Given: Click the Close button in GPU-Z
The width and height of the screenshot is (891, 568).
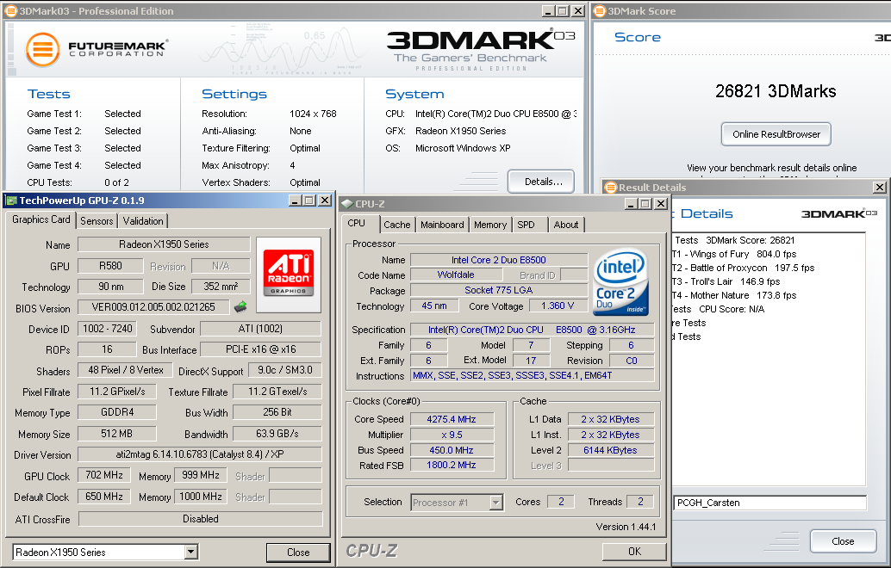Looking at the screenshot, I should 298,553.
